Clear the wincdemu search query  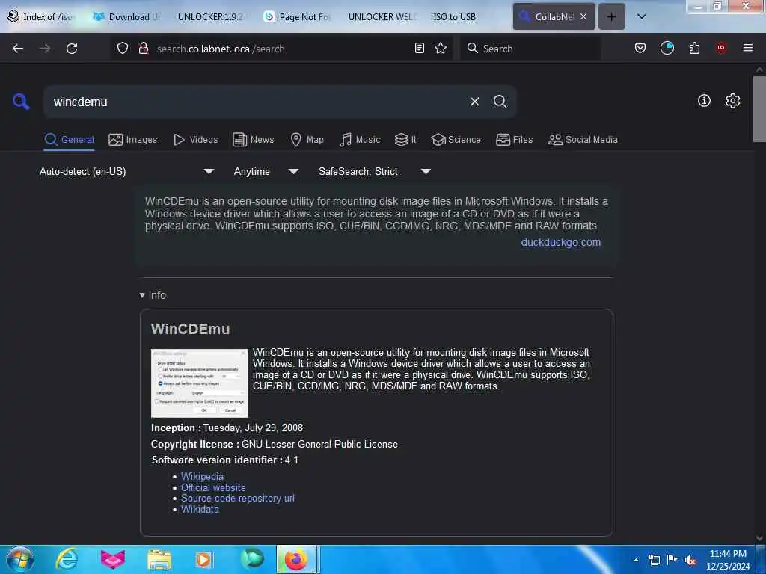[474, 102]
